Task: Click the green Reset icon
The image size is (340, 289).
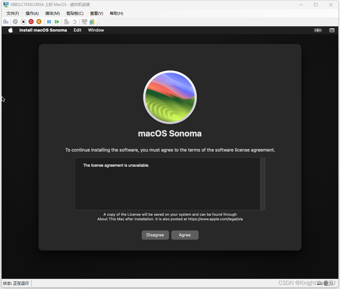Action: (x=57, y=22)
